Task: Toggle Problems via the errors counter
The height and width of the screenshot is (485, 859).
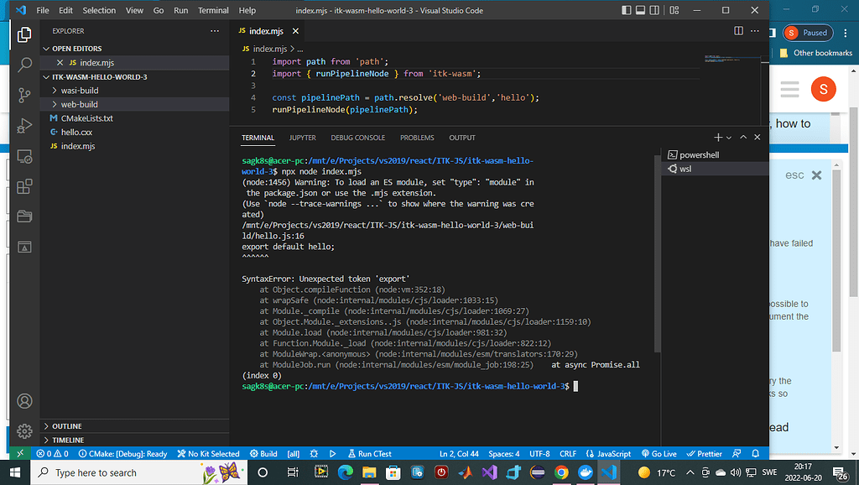Action: pos(53,453)
